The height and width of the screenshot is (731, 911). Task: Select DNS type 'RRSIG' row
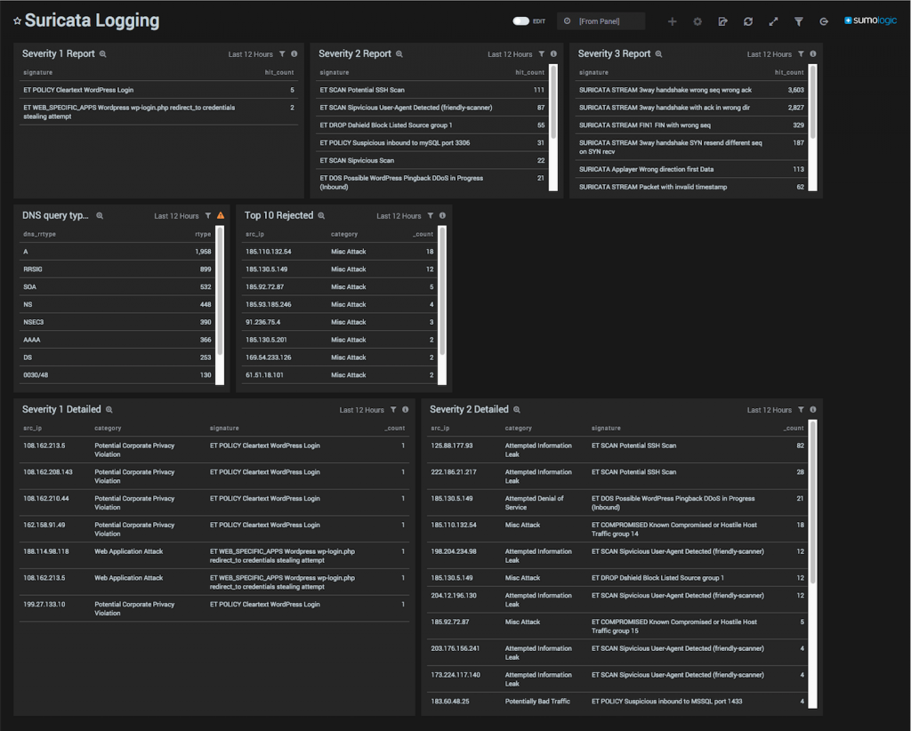click(117, 269)
